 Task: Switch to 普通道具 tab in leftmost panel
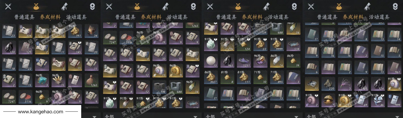click(x=24, y=17)
